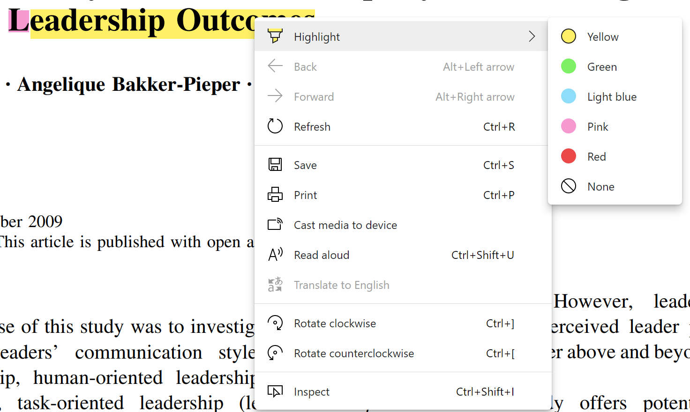Viewport: 690px width, 412px height.
Task: Click the Print printer icon
Action: 275,194
